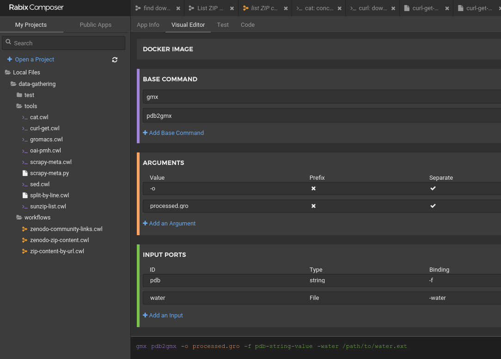Close the first 'curl-get-...' file tab

point(447,8)
